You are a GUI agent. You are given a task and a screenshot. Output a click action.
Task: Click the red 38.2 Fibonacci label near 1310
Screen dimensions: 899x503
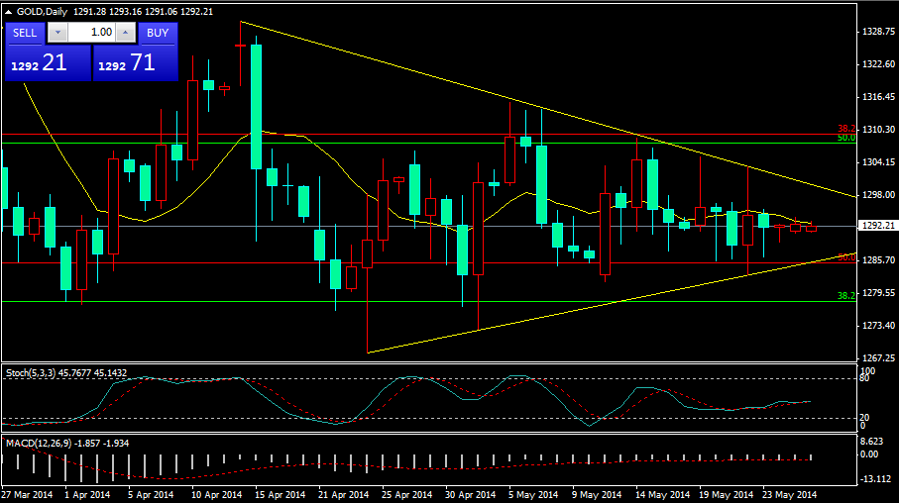[x=846, y=129]
